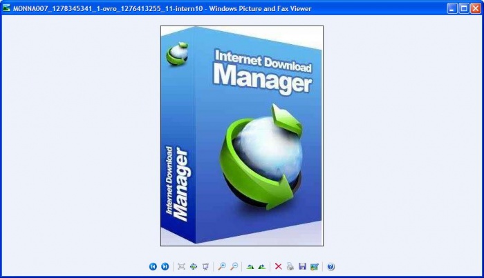
Task: Print the current picture
Action: [x=290, y=266]
